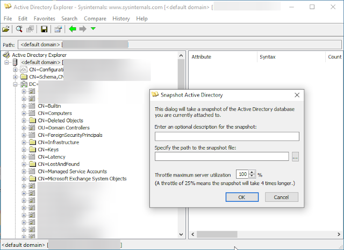Open the Edit menu
The height and width of the screenshot is (250, 344).
23,19
